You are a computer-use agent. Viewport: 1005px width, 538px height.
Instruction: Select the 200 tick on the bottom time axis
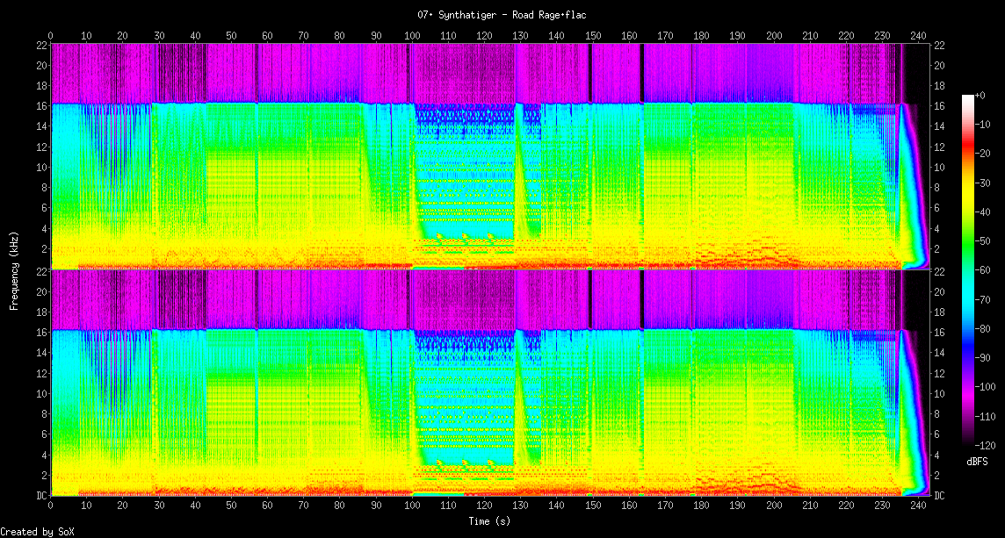click(x=774, y=506)
